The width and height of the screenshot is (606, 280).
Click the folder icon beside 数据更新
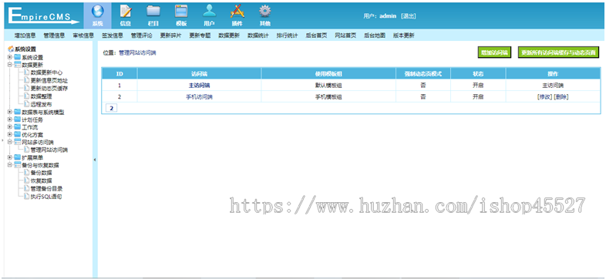18,65
